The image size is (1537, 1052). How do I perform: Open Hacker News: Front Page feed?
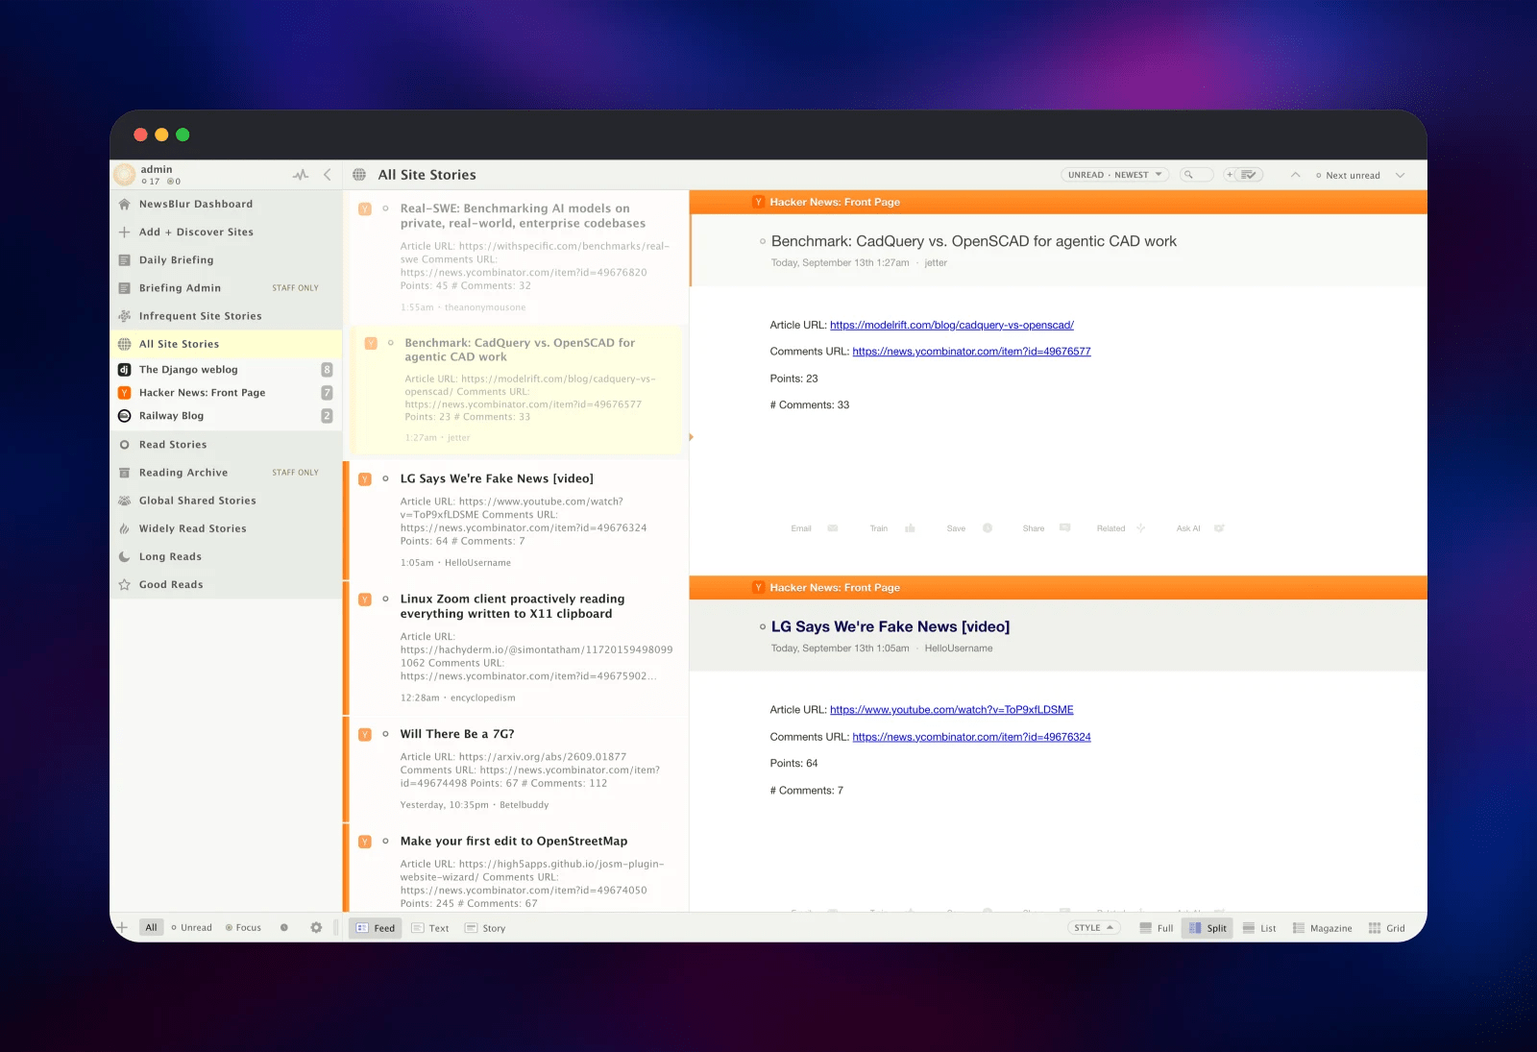tap(226, 392)
